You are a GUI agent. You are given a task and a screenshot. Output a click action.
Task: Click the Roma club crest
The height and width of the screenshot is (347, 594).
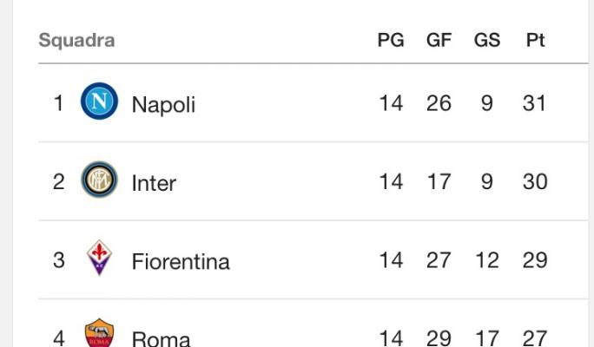(99, 333)
